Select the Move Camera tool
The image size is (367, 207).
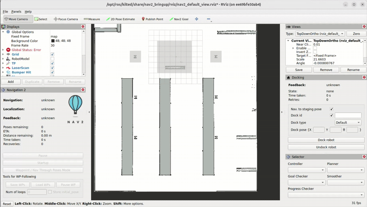point(17,19)
